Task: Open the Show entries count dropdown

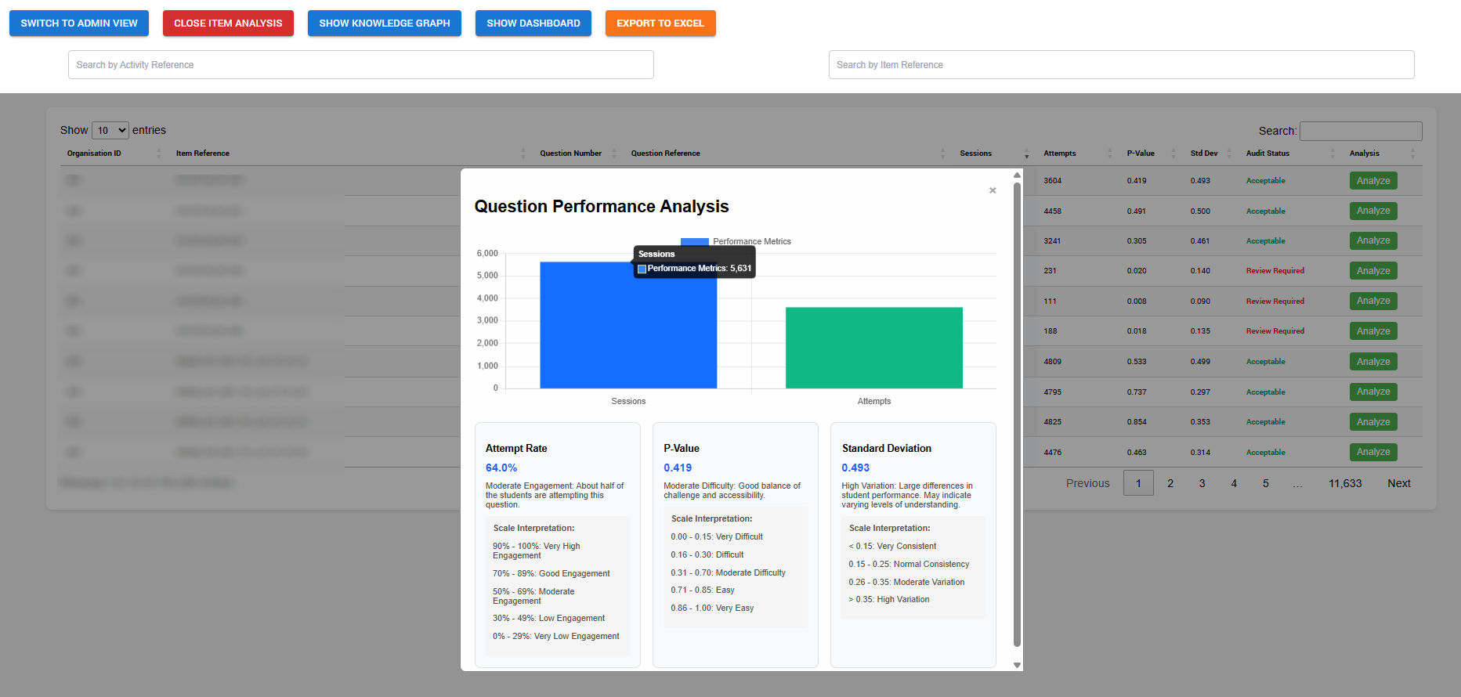Action: tap(110, 131)
